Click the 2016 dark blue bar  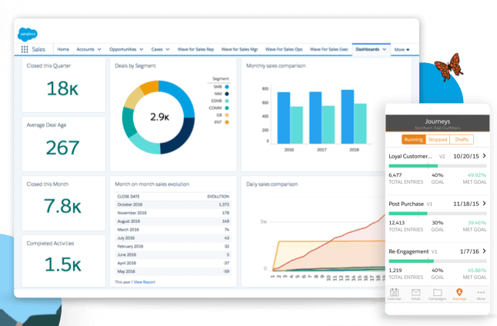point(284,118)
